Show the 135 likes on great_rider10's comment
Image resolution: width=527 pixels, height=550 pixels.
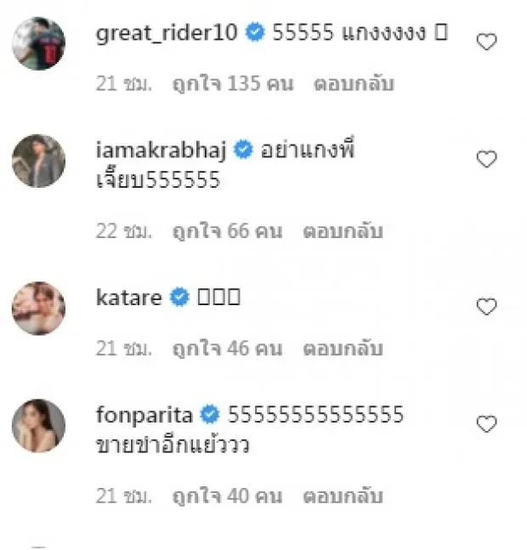pos(233,84)
